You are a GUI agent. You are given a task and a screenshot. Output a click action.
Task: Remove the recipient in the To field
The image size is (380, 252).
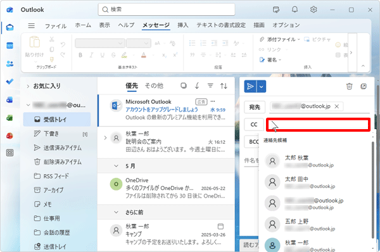pos(337,106)
